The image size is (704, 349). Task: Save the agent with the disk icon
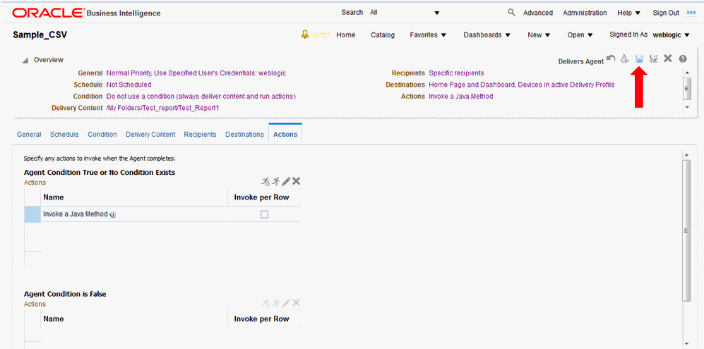pyautogui.click(x=639, y=59)
